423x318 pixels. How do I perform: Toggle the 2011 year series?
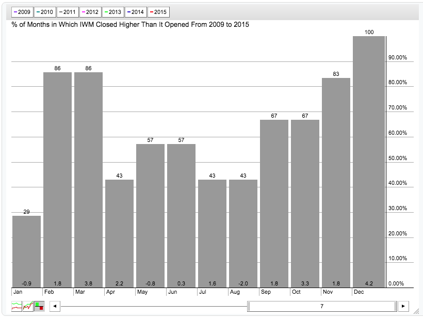point(68,12)
